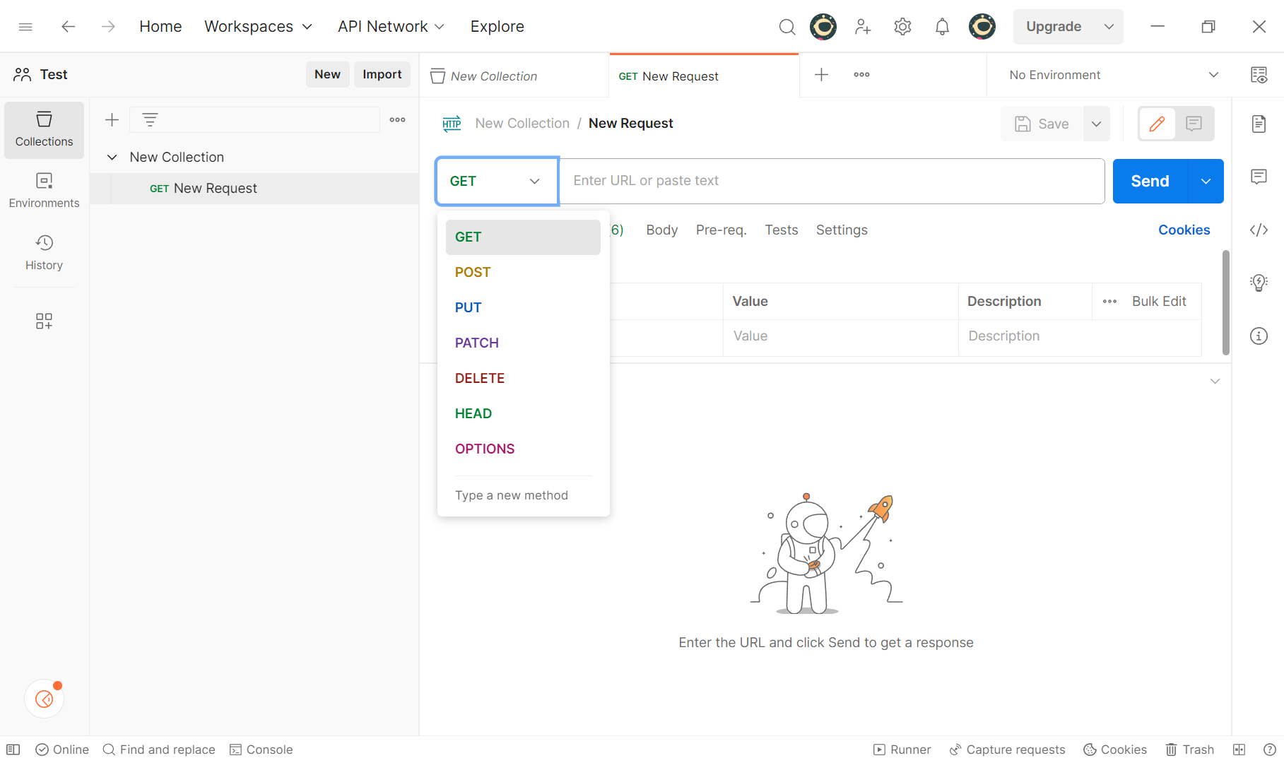Open the Upgrade dropdown arrow
The width and height of the screenshot is (1284, 763).
click(1109, 27)
